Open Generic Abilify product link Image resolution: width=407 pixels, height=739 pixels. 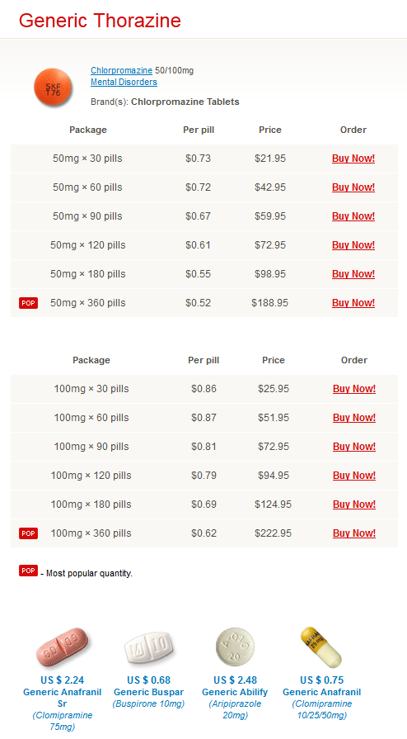click(x=235, y=692)
